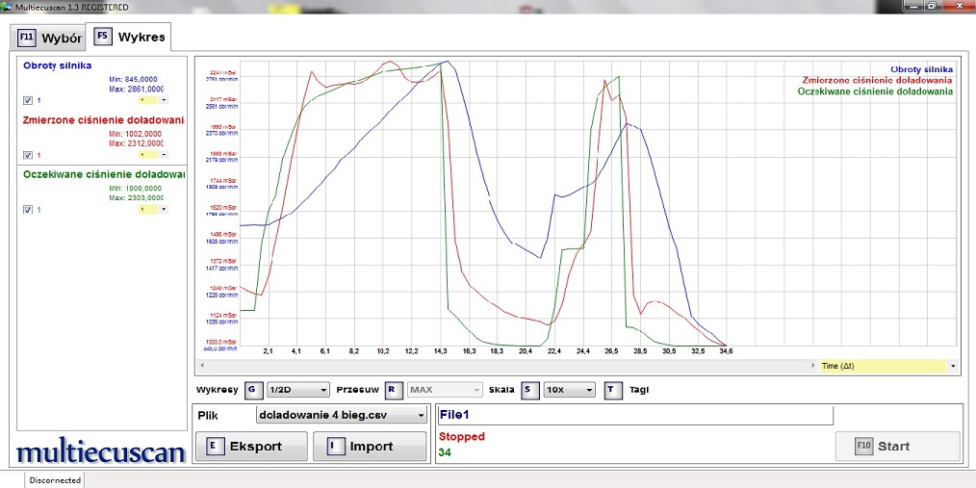Click the 24,4 time axis label
This screenshot has height=488, width=976.
click(582, 351)
